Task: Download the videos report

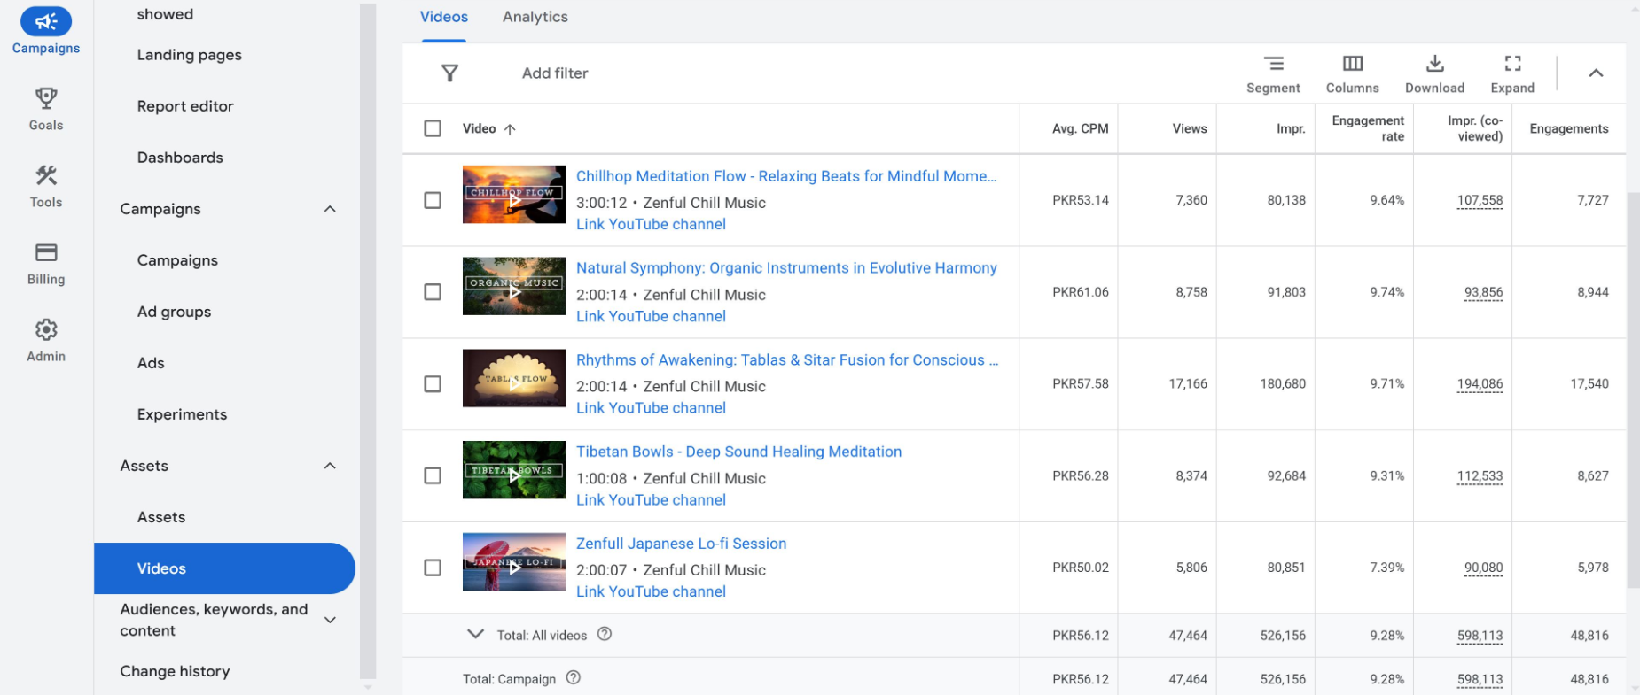Action: (1434, 73)
